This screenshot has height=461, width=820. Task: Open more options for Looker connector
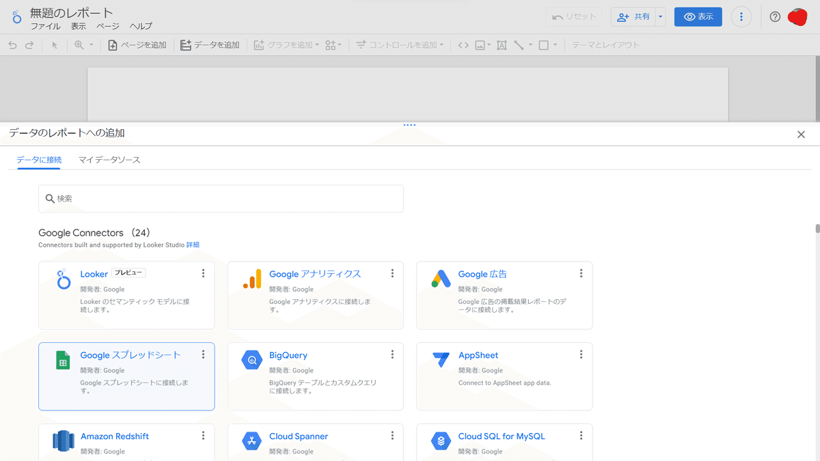(x=203, y=273)
